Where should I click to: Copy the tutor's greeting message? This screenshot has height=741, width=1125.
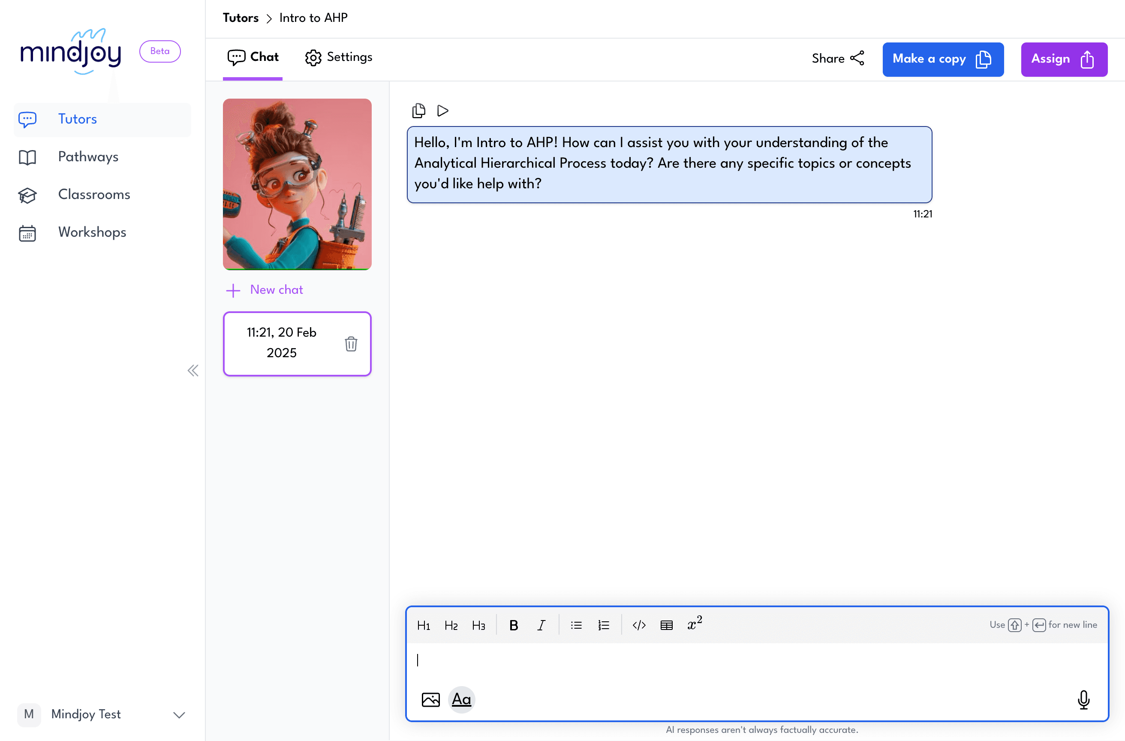pyautogui.click(x=418, y=111)
